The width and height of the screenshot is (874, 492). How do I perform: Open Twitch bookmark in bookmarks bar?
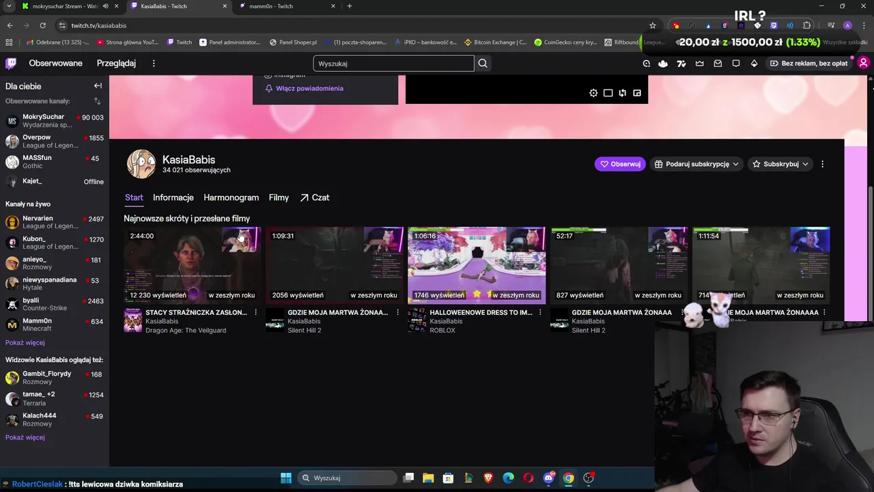180,42
